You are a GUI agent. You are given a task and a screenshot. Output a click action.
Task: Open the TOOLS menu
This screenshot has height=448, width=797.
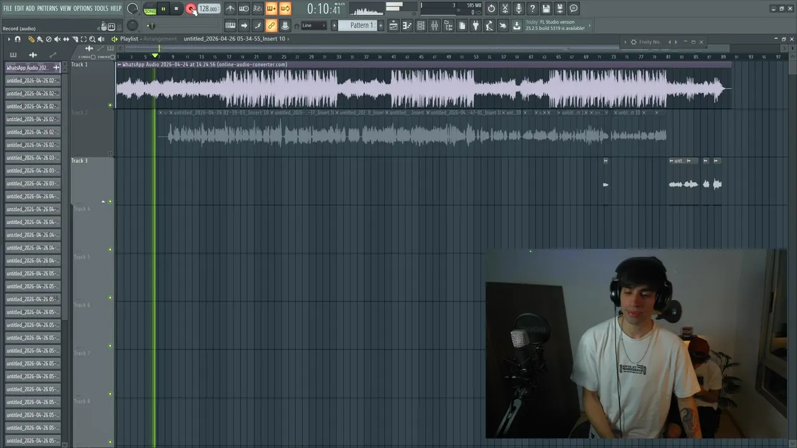101,8
